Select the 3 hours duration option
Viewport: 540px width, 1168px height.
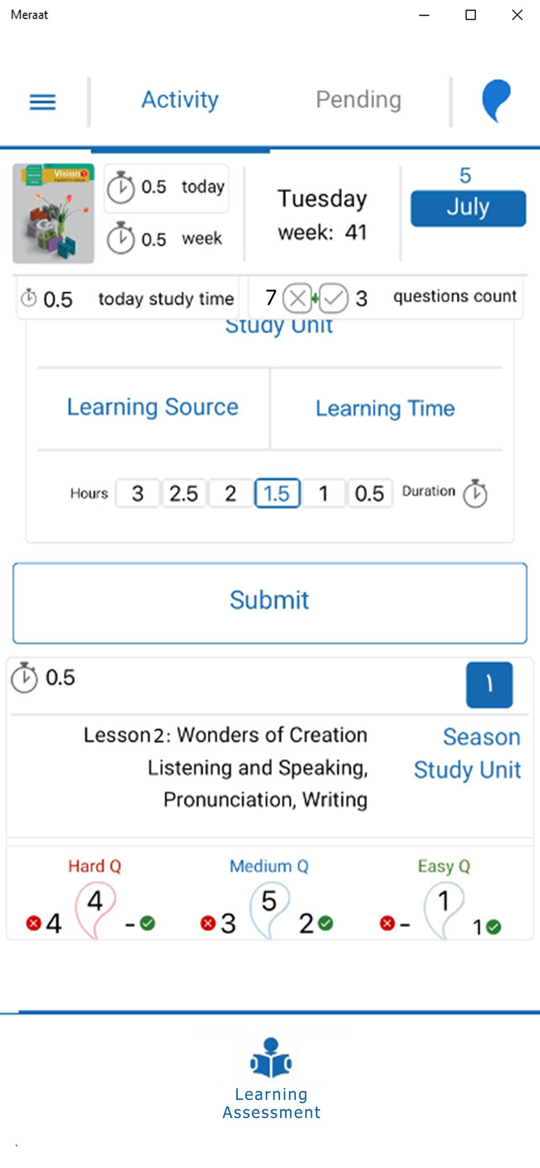tap(138, 493)
